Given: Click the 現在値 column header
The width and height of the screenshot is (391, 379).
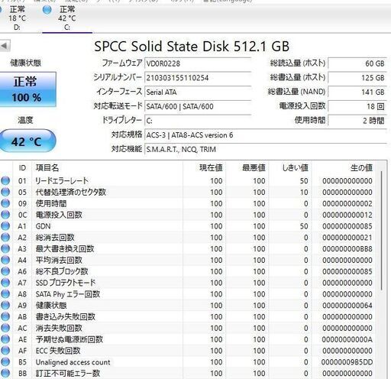Looking at the screenshot, I should tap(204, 168).
